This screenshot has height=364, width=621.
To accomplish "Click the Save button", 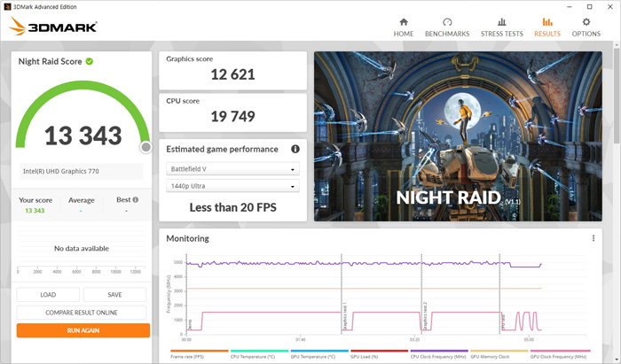I will pyautogui.click(x=114, y=295).
